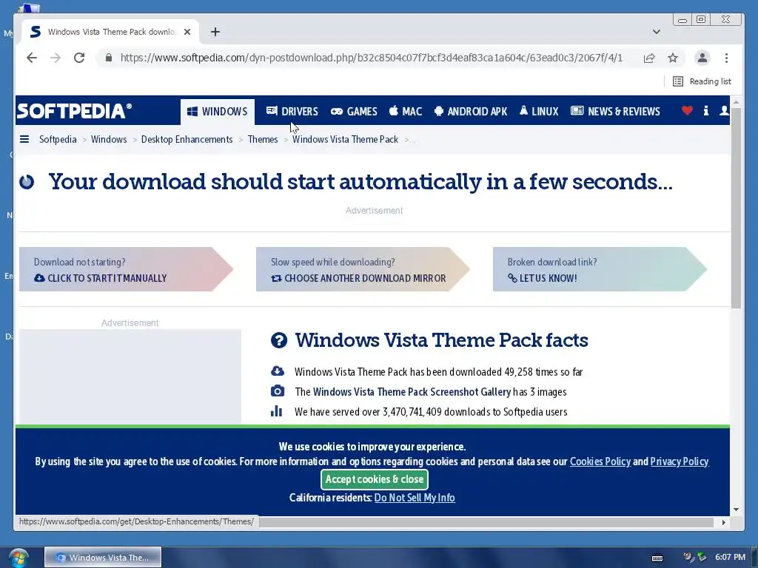Open Windows Vista Theme Pack breadcrumb
The width and height of the screenshot is (758, 568).
point(345,140)
